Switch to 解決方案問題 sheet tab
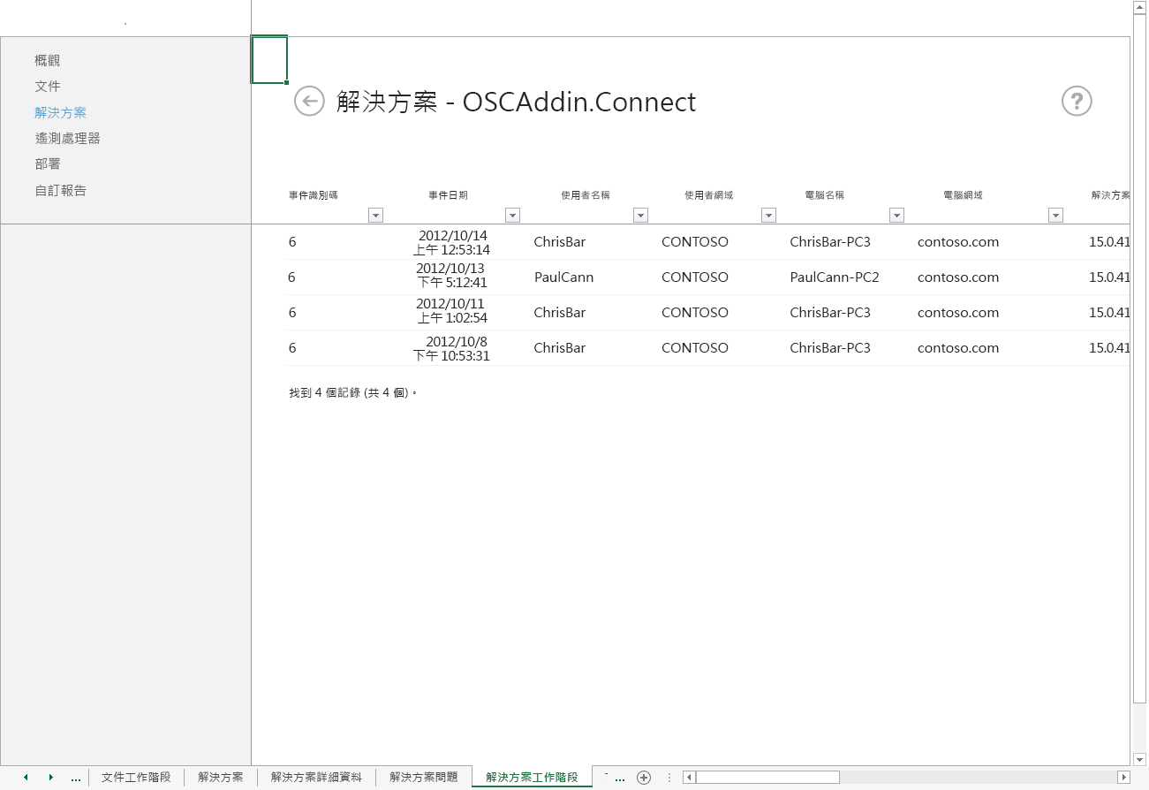Image resolution: width=1149 pixels, height=790 pixels. (424, 778)
